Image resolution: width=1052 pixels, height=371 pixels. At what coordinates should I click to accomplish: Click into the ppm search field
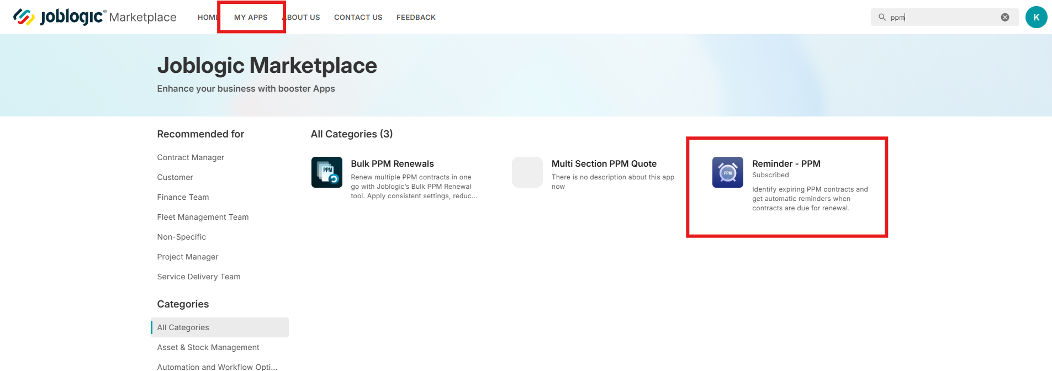[x=944, y=17]
